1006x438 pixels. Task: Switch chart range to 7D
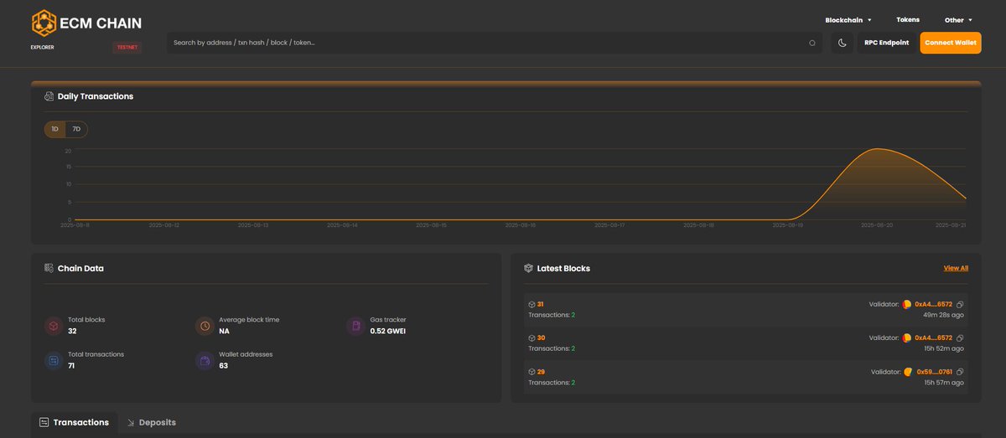coord(76,129)
